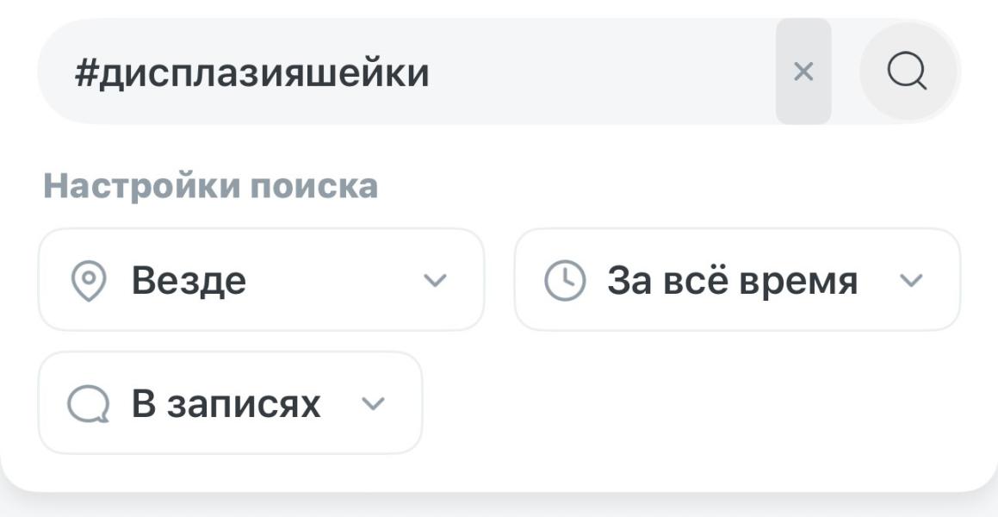Click the magnifier search button

point(908,72)
